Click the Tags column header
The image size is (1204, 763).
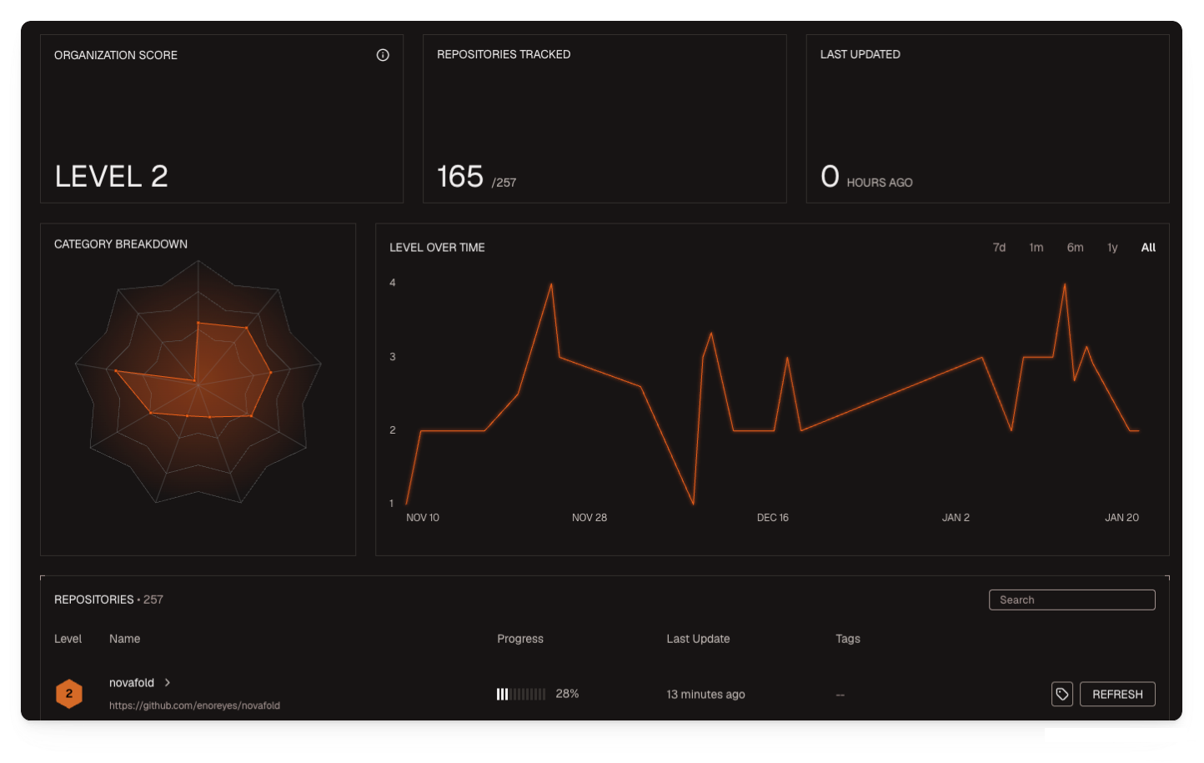tap(847, 639)
